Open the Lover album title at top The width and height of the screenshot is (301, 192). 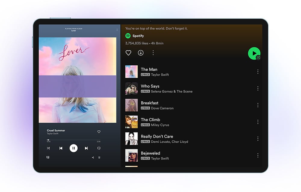click(73, 31)
